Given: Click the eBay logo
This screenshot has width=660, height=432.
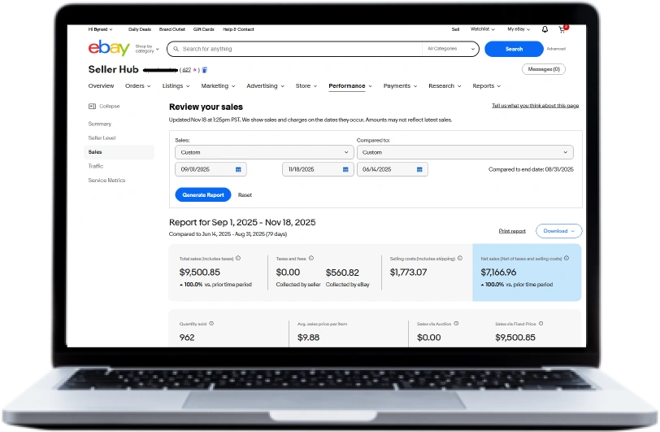Looking at the screenshot, I should pyautogui.click(x=109, y=48).
